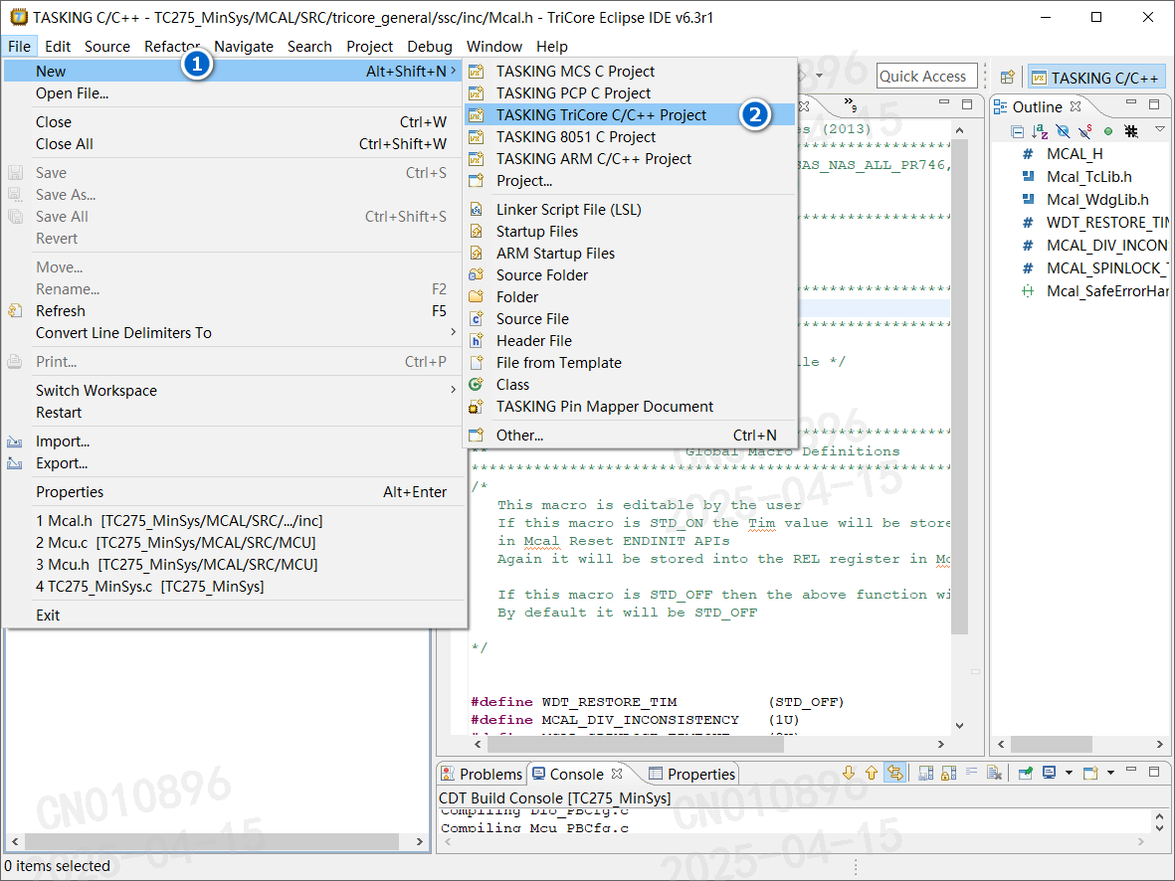Viewport: 1175px width, 881px height.
Task: Select Startup Files from New submenu
Action: coord(629,231)
